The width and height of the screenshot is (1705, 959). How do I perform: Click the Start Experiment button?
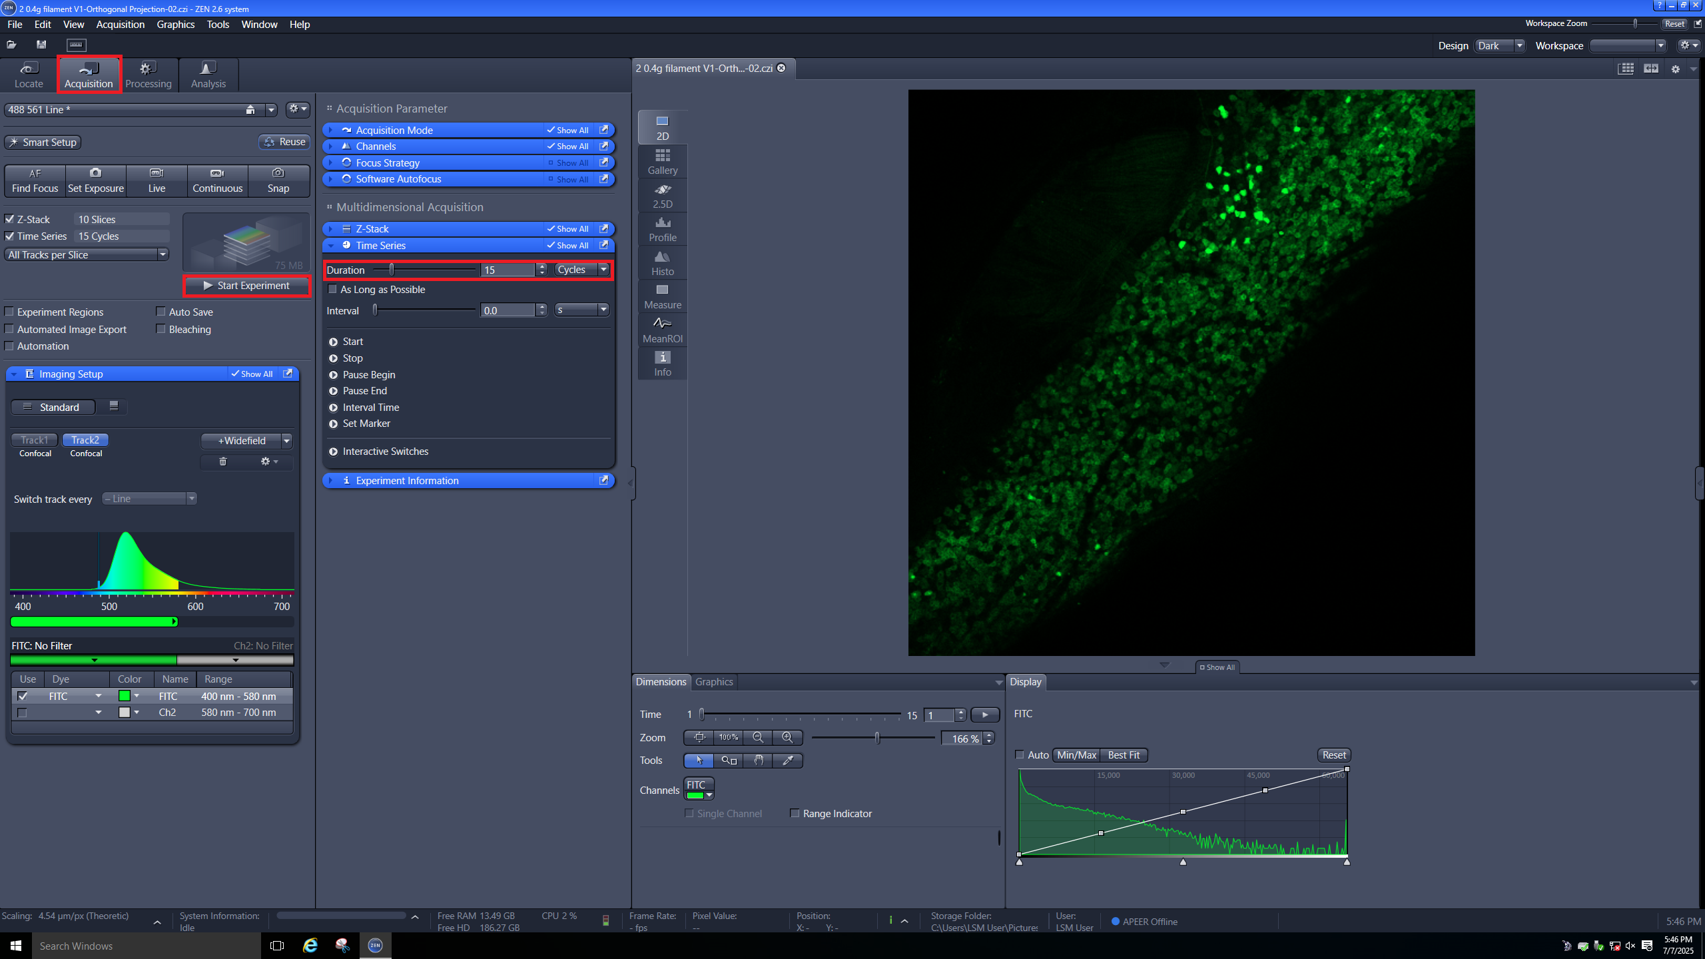(x=246, y=286)
